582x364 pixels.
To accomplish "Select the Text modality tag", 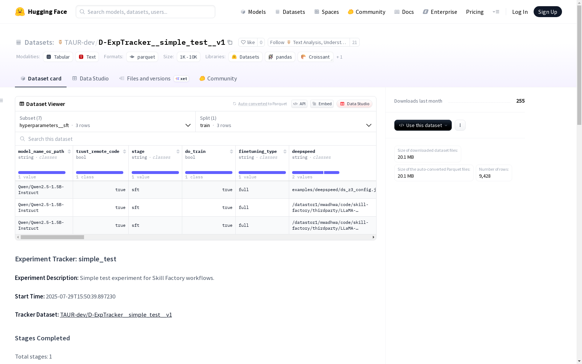I will (x=87, y=57).
